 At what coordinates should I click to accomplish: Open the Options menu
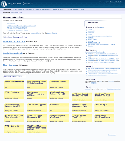(x=69, y=9)
